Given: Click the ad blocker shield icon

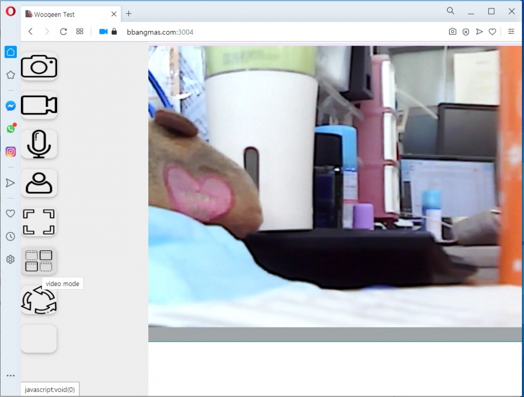Looking at the screenshot, I should [x=466, y=32].
